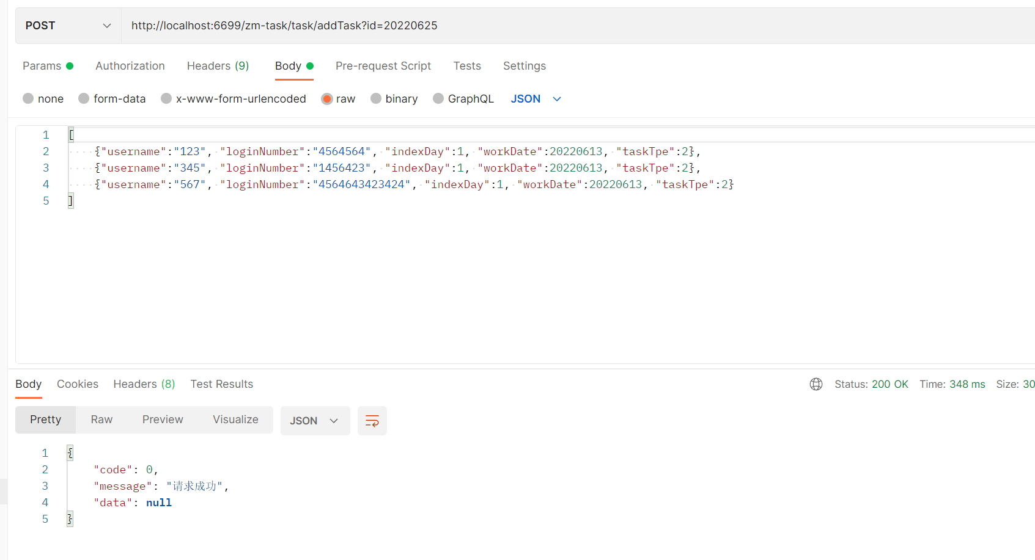The width and height of the screenshot is (1035, 560).
Task: Open the response Headers (8) tab
Action: [x=144, y=384]
